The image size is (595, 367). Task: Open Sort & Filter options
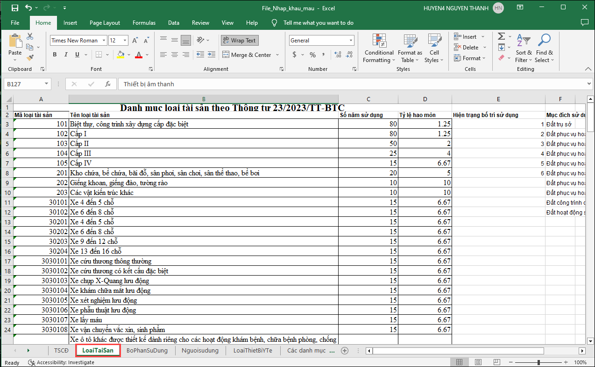tap(523, 48)
